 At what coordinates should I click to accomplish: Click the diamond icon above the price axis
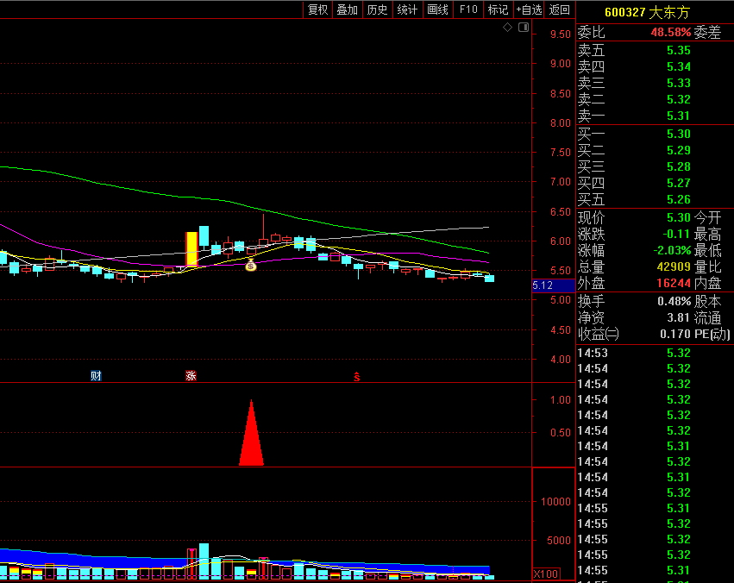508,28
